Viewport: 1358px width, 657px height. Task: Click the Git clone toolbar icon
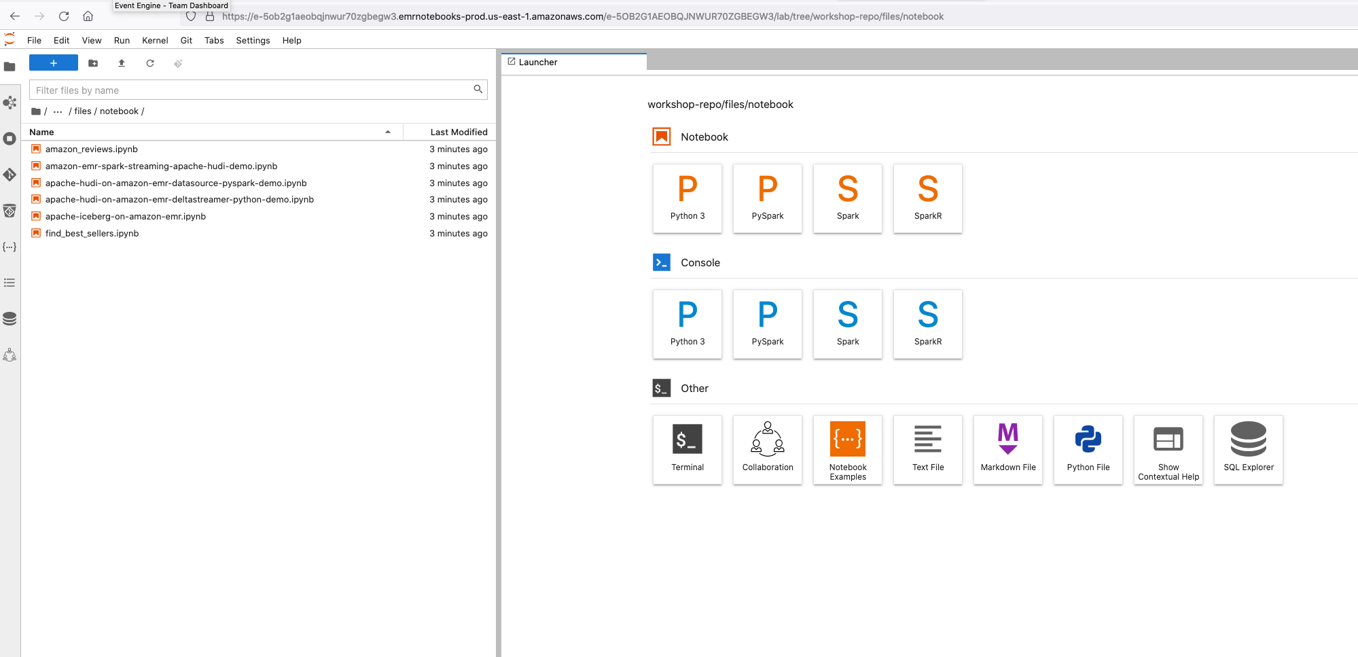[178, 63]
